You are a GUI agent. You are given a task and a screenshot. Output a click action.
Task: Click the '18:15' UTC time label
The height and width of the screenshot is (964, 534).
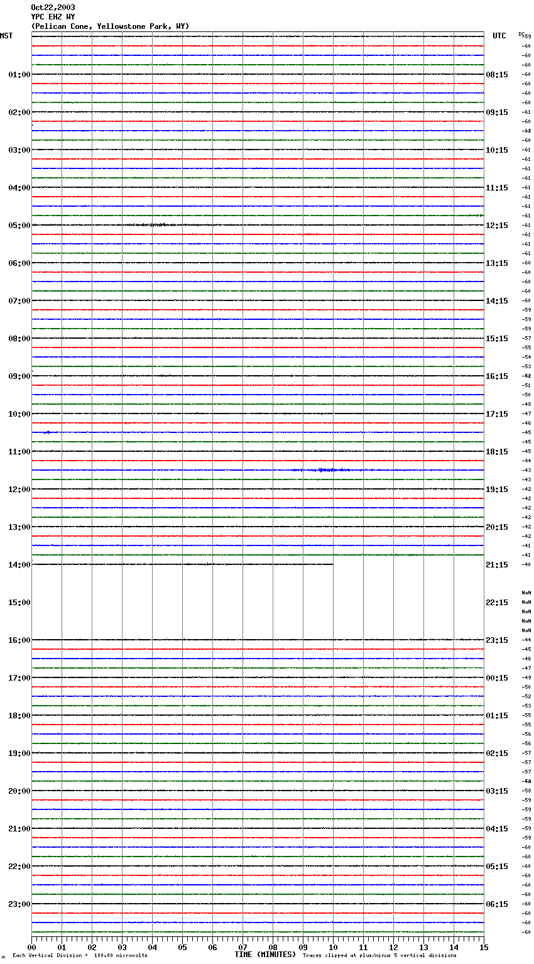pyautogui.click(x=497, y=452)
